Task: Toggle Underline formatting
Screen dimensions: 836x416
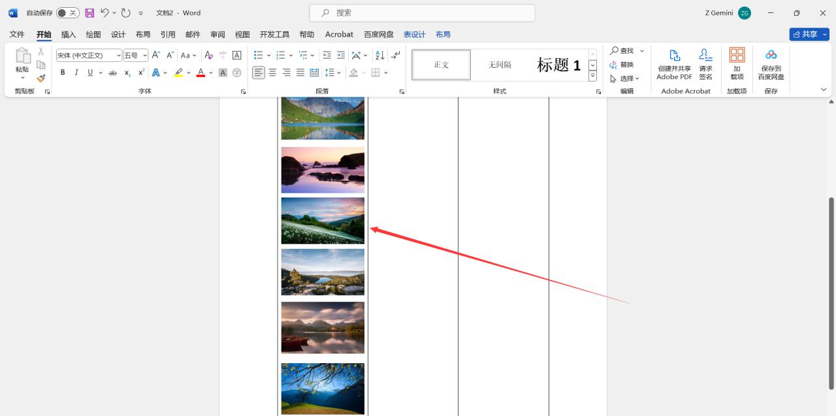Action: (x=90, y=72)
